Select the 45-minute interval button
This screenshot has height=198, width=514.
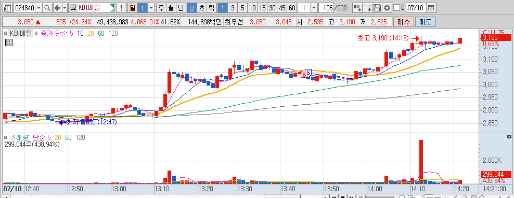point(282,7)
